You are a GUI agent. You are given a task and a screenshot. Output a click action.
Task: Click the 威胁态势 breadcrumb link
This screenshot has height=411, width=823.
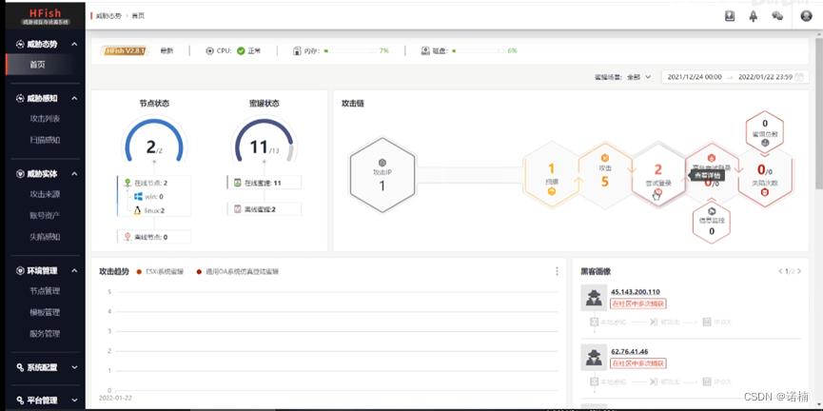click(108, 16)
